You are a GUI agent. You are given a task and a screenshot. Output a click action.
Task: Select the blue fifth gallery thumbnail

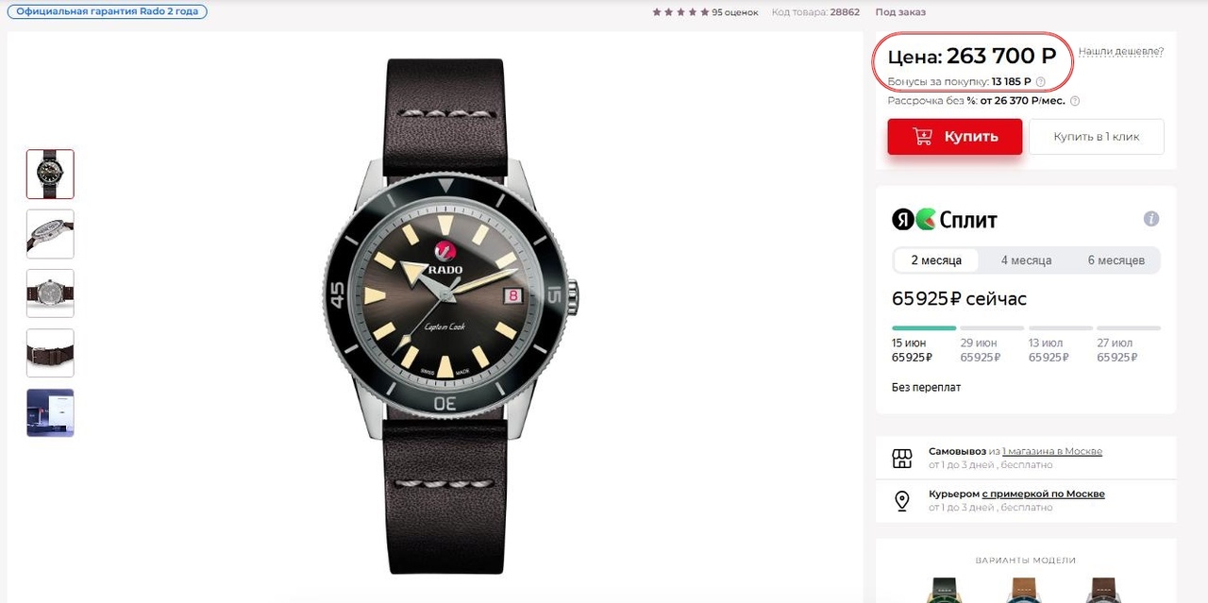(x=50, y=412)
